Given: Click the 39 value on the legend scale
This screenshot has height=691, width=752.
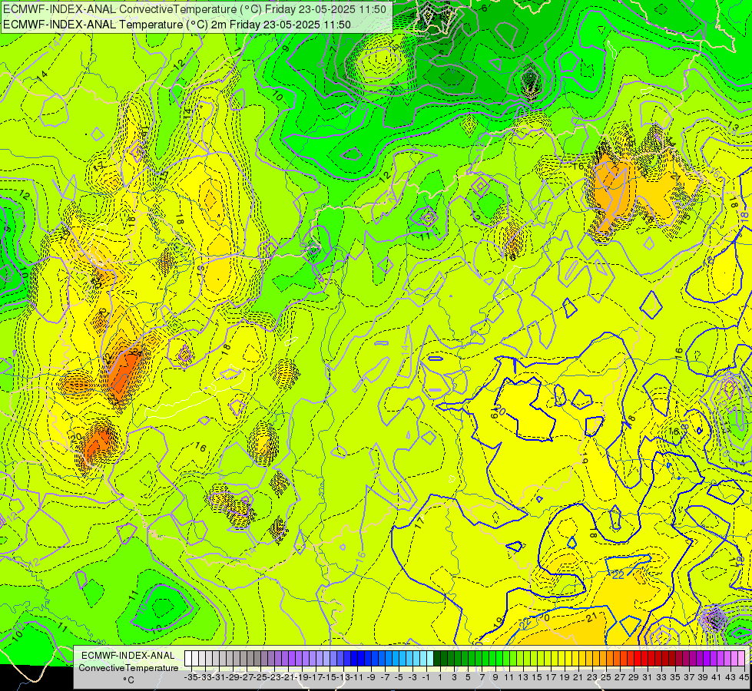Looking at the screenshot, I should (702, 677).
